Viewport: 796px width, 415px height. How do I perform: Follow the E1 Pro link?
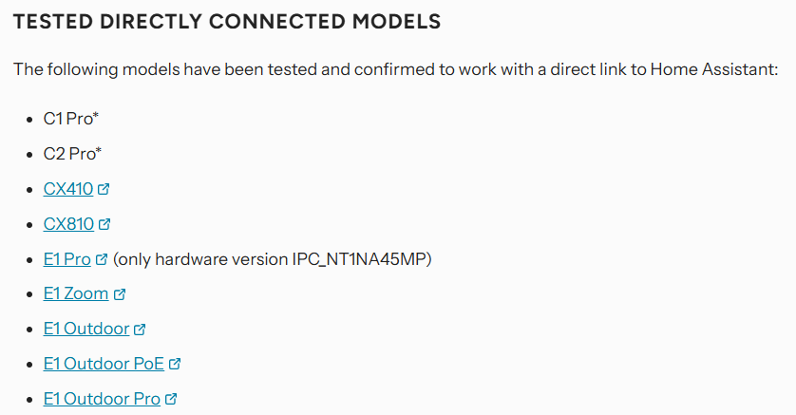67,259
